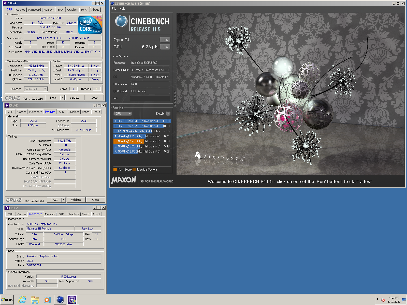
Task: Click the DRAM Frequency value 842.6 MHz
Action: (x=65, y=141)
